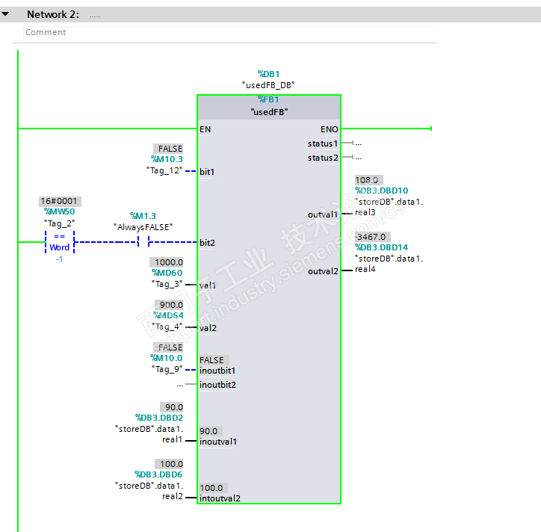Image resolution: width=541 pixels, height=532 pixels.
Task: Click the EN input pin label
Action: tap(205, 129)
